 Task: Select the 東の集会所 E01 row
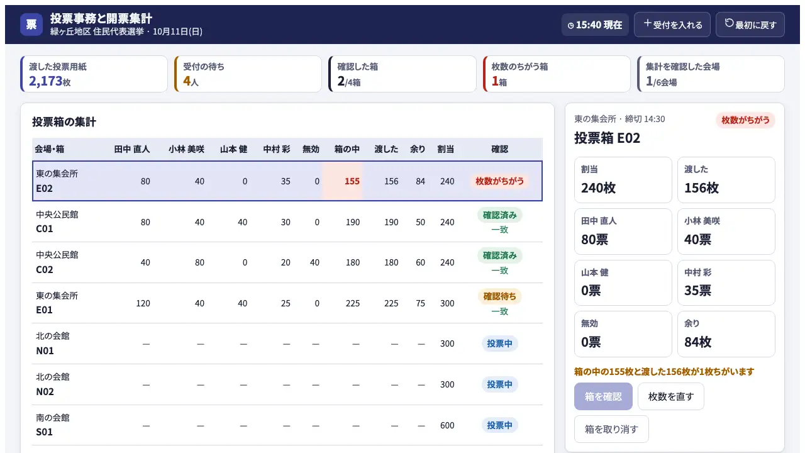[x=287, y=303]
